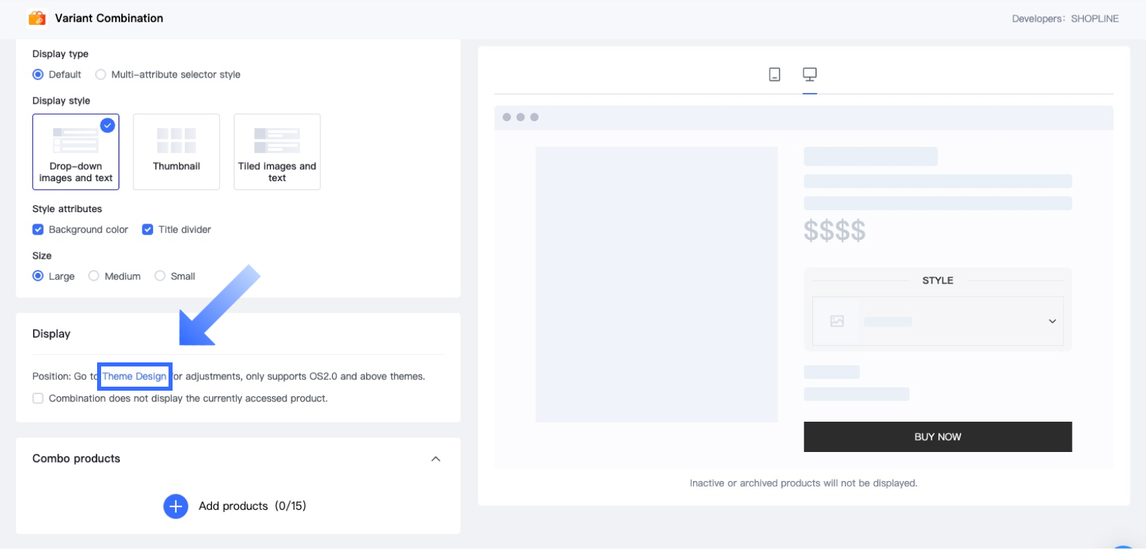Click the inactive or archived products notice
Viewport: 1146px width, 549px height.
pos(804,484)
